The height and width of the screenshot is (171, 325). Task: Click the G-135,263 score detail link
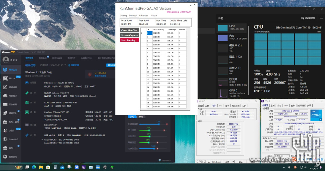(x=100, y=76)
